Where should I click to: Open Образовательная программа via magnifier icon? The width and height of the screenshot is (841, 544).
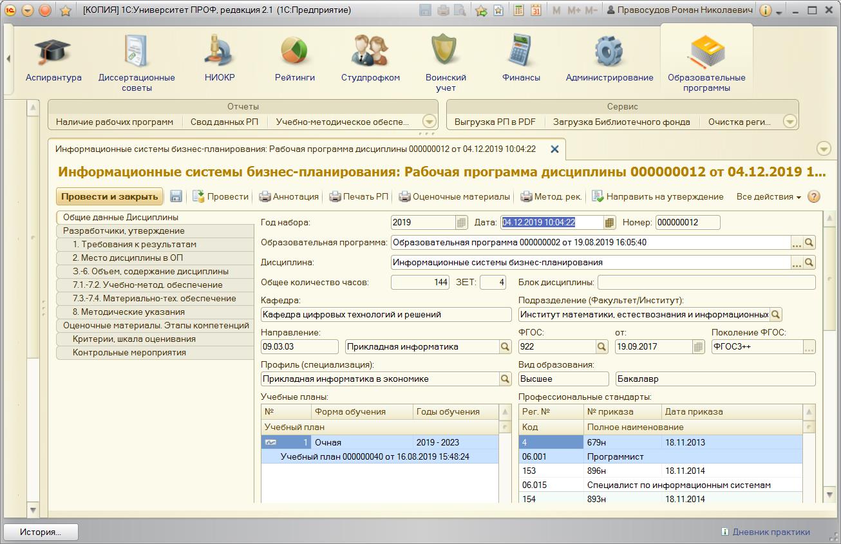tap(809, 243)
